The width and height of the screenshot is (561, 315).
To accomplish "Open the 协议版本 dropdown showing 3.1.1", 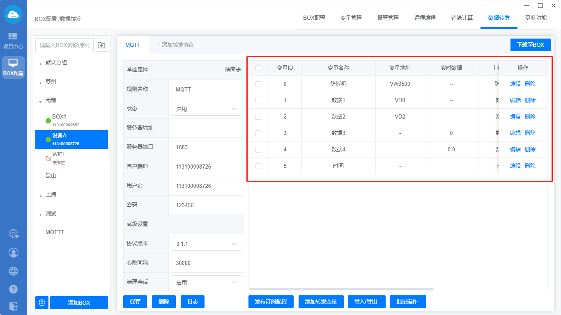I will tap(206, 244).
